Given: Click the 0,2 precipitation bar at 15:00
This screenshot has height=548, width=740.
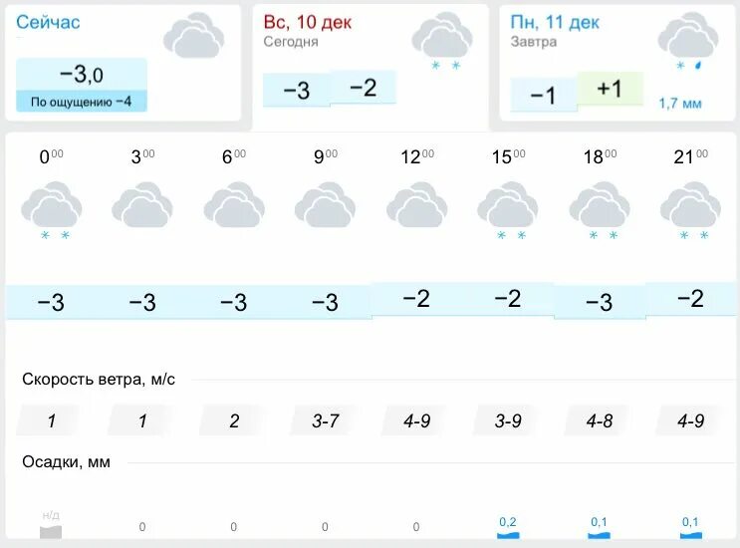Looking at the screenshot, I should point(508,533).
